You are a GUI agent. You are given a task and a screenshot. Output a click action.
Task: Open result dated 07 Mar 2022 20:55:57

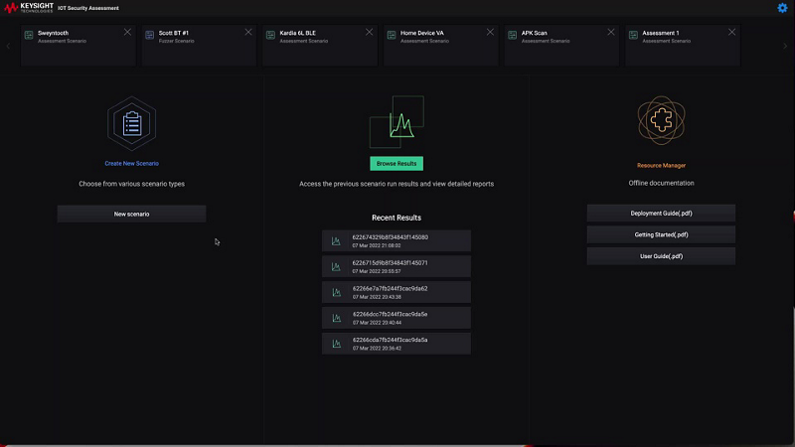(397, 266)
